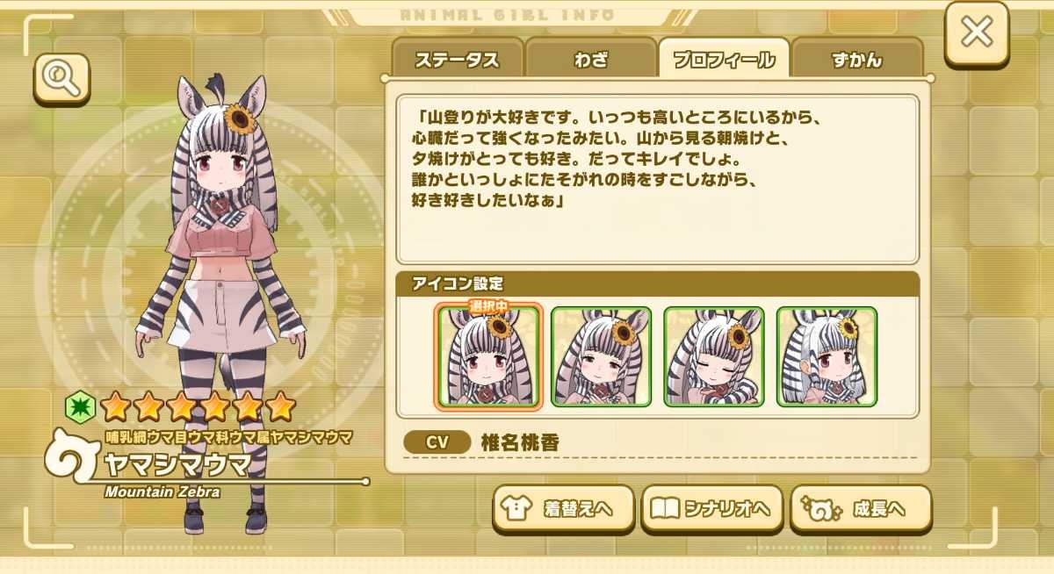Image resolution: width=1054 pixels, height=574 pixels.
Task: Click the book icon on シナリオへ
Action: (664, 508)
